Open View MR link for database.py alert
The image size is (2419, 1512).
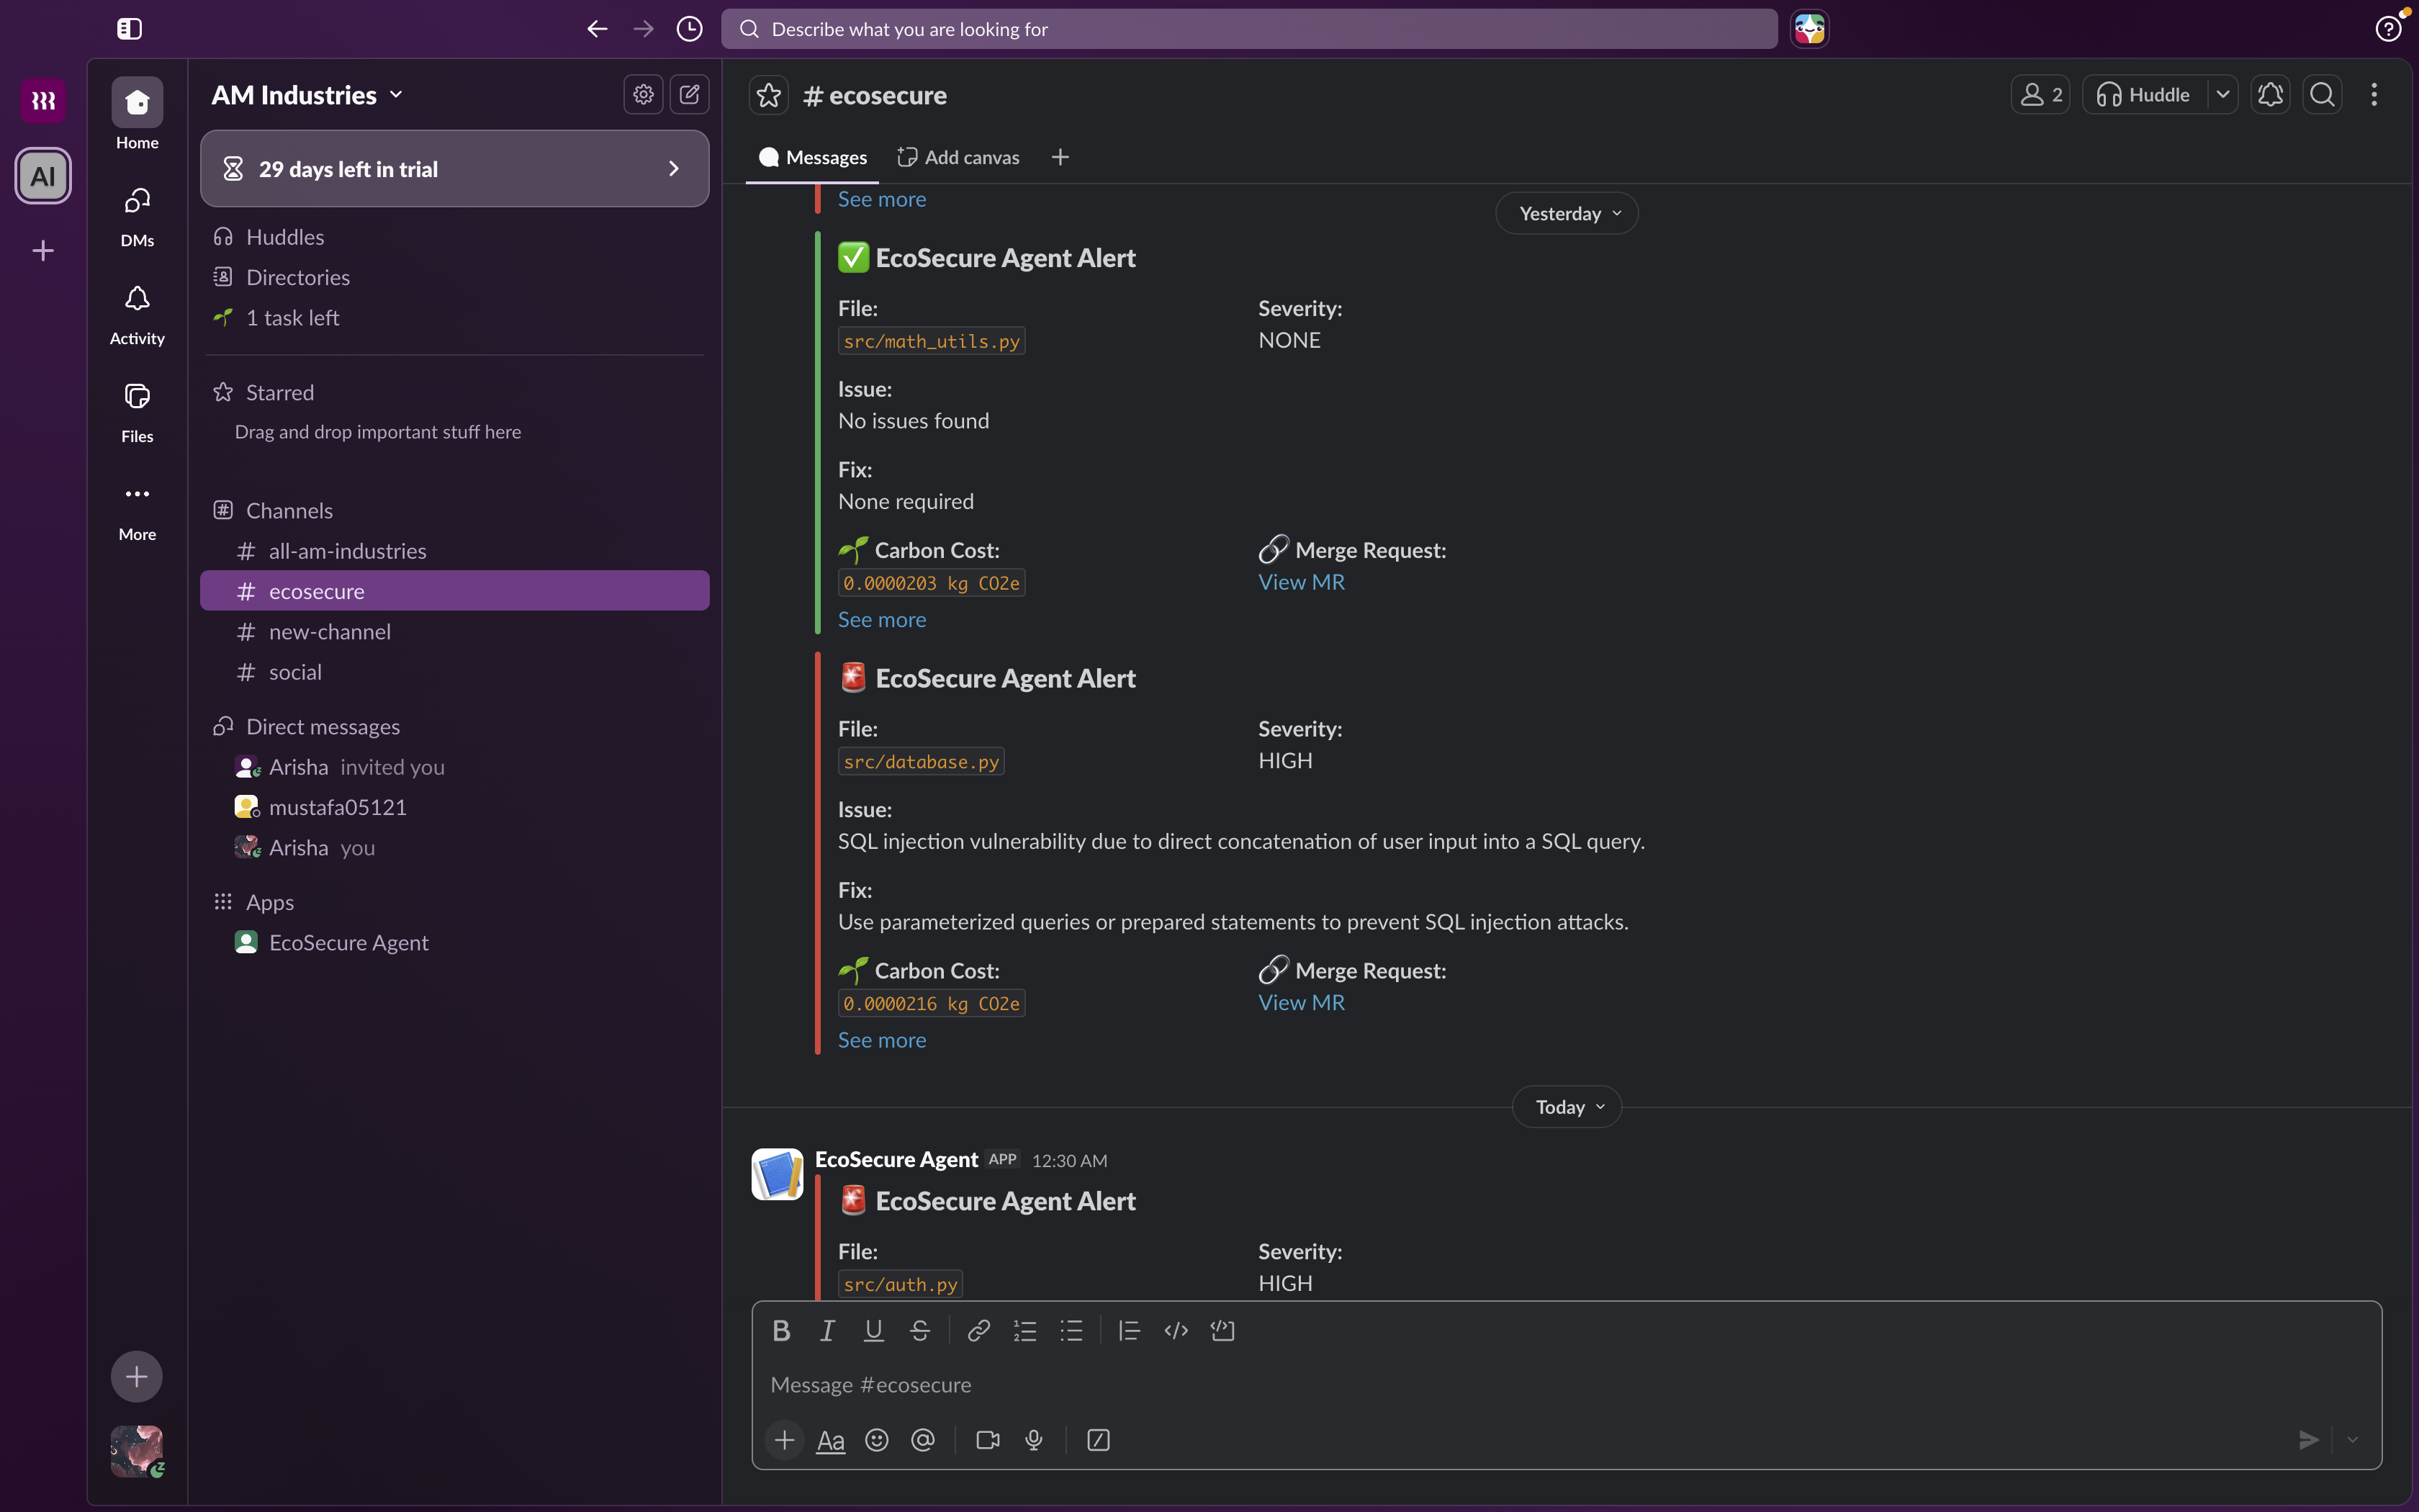(1300, 1002)
